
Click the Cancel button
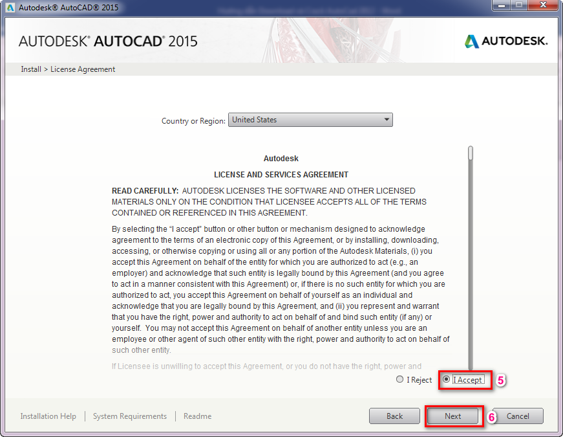point(518,416)
